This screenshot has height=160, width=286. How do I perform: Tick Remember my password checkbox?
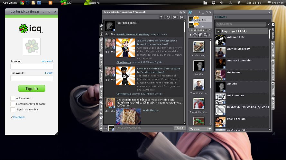13,104
